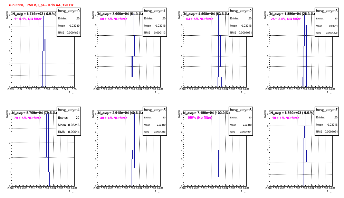Pick the magenta 1± 0.1% ND filter label
Image resolution: width=344 pixels, height=198 pixels.
pyautogui.click(x=28, y=19)
